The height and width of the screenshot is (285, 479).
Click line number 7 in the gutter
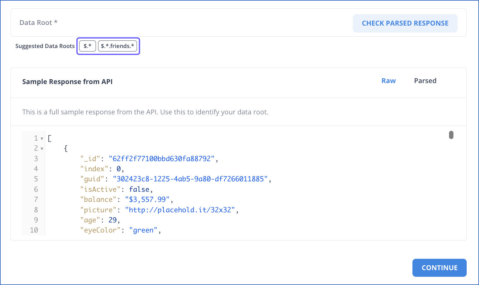pyautogui.click(x=36, y=199)
